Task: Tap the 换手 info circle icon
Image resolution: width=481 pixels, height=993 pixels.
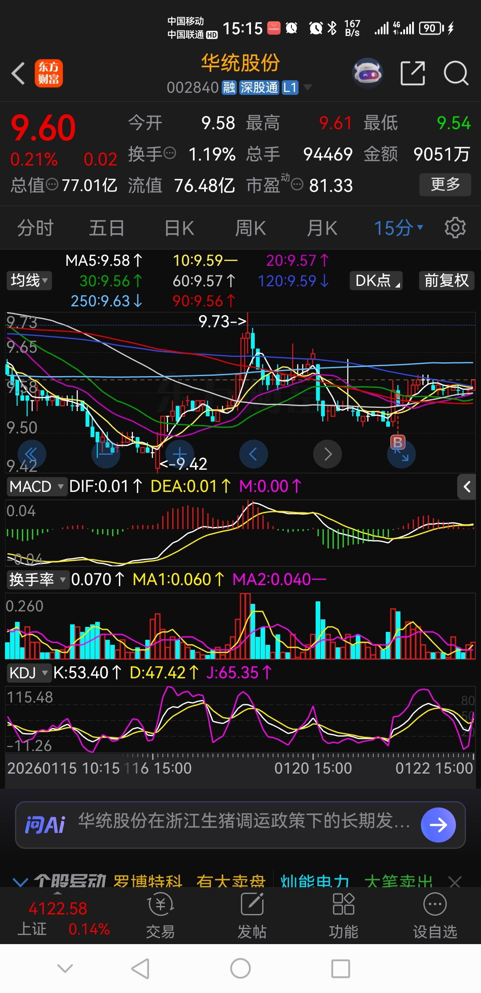Action: (170, 153)
